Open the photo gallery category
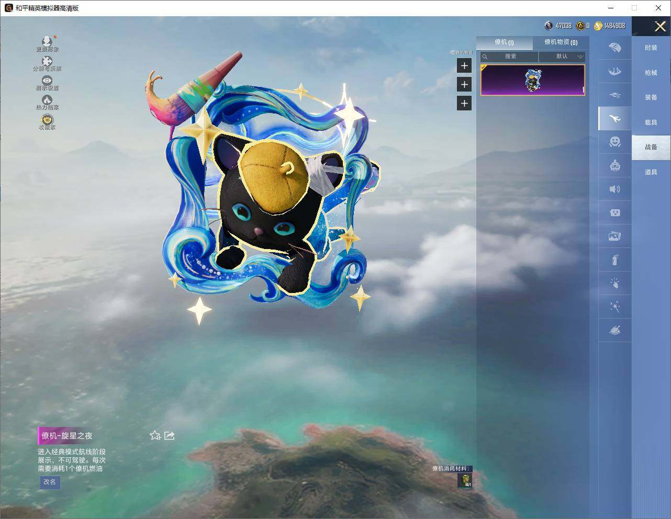Screen dimensions: 671x519 coord(615,236)
